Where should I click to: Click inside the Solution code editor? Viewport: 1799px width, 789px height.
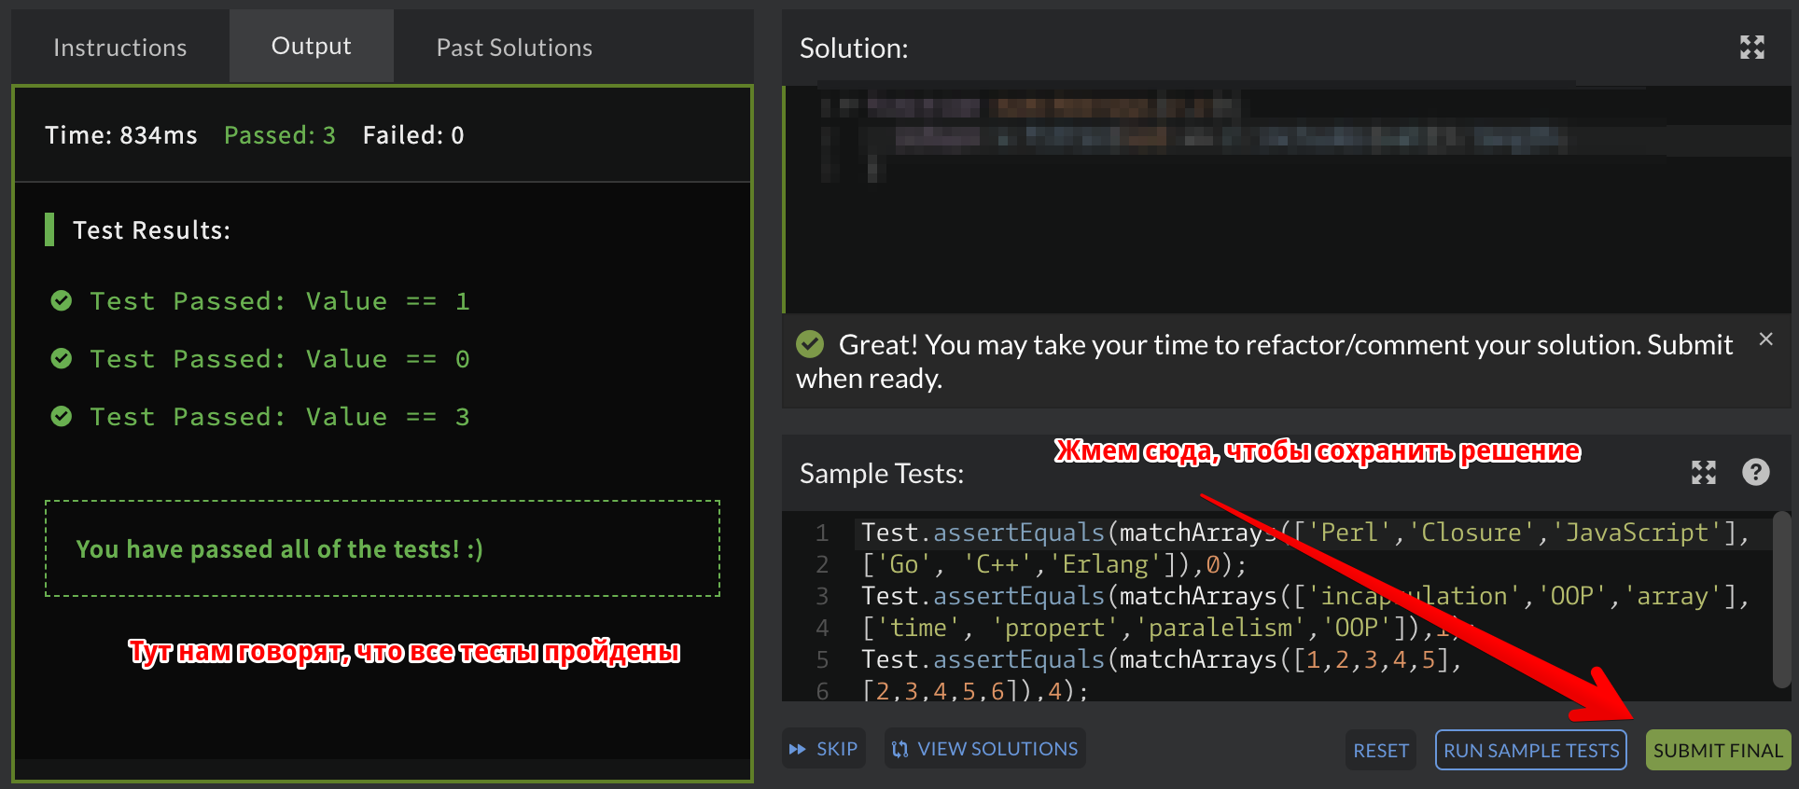(1288, 200)
